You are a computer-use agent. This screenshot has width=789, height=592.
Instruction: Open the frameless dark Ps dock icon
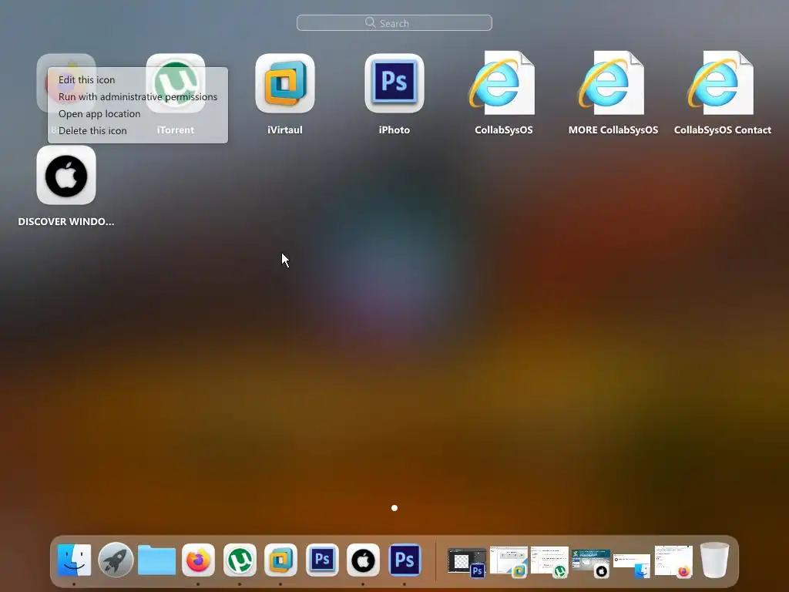[405, 560]
